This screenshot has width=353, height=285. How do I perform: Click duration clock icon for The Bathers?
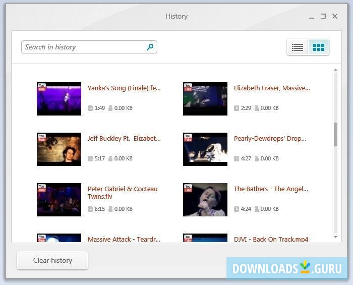[x=237, y=209]
